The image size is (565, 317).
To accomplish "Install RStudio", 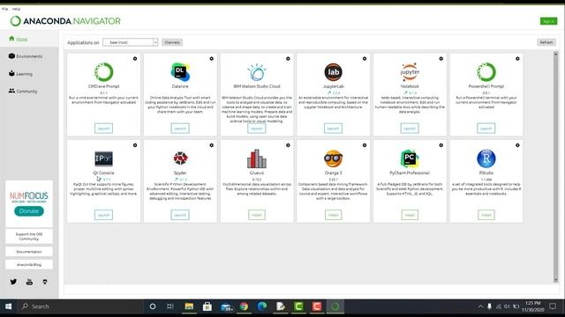I will 486,215.
